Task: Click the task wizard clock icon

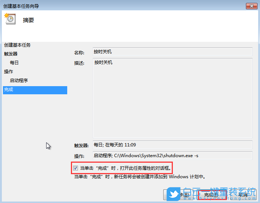Action: [x=10, y=19]
